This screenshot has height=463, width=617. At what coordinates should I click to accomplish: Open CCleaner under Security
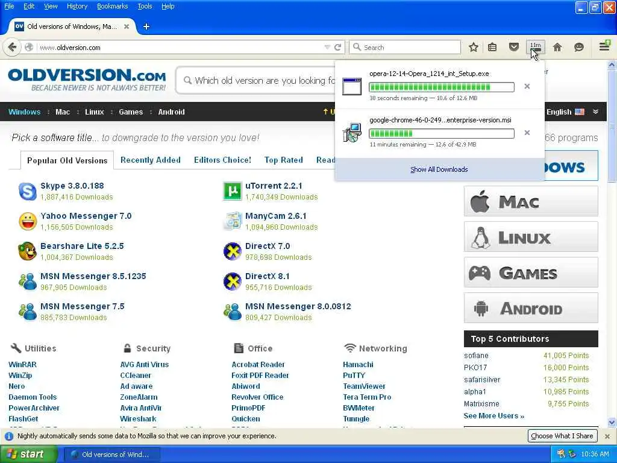pyautogui.click(x=136, y=375)
